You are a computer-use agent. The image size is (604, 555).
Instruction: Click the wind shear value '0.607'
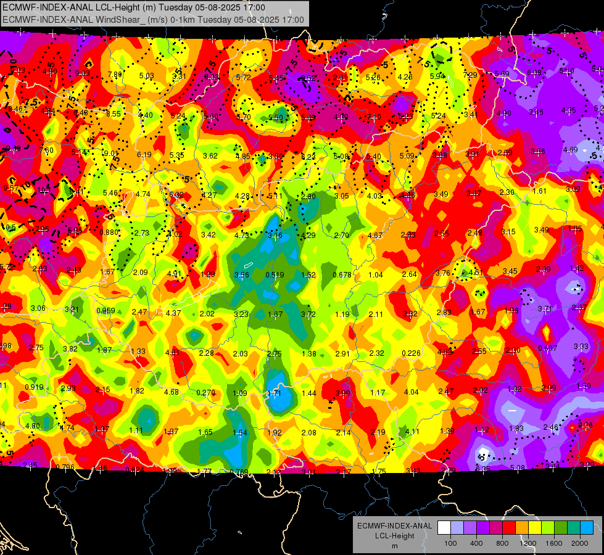547,348
